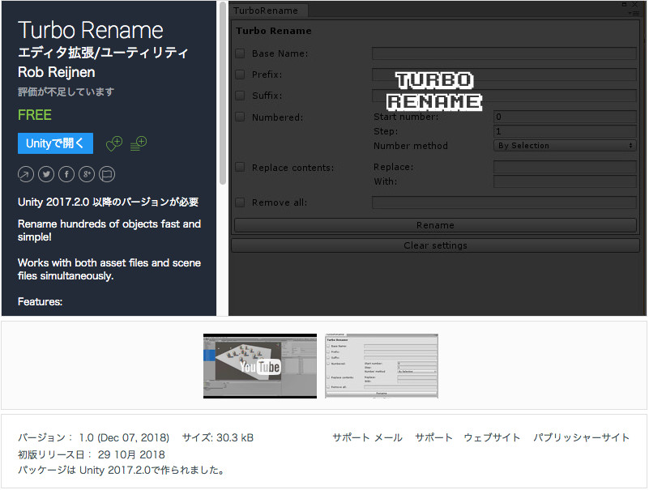Open publisher Rob Reijnen link

click(x=56, y=72)
